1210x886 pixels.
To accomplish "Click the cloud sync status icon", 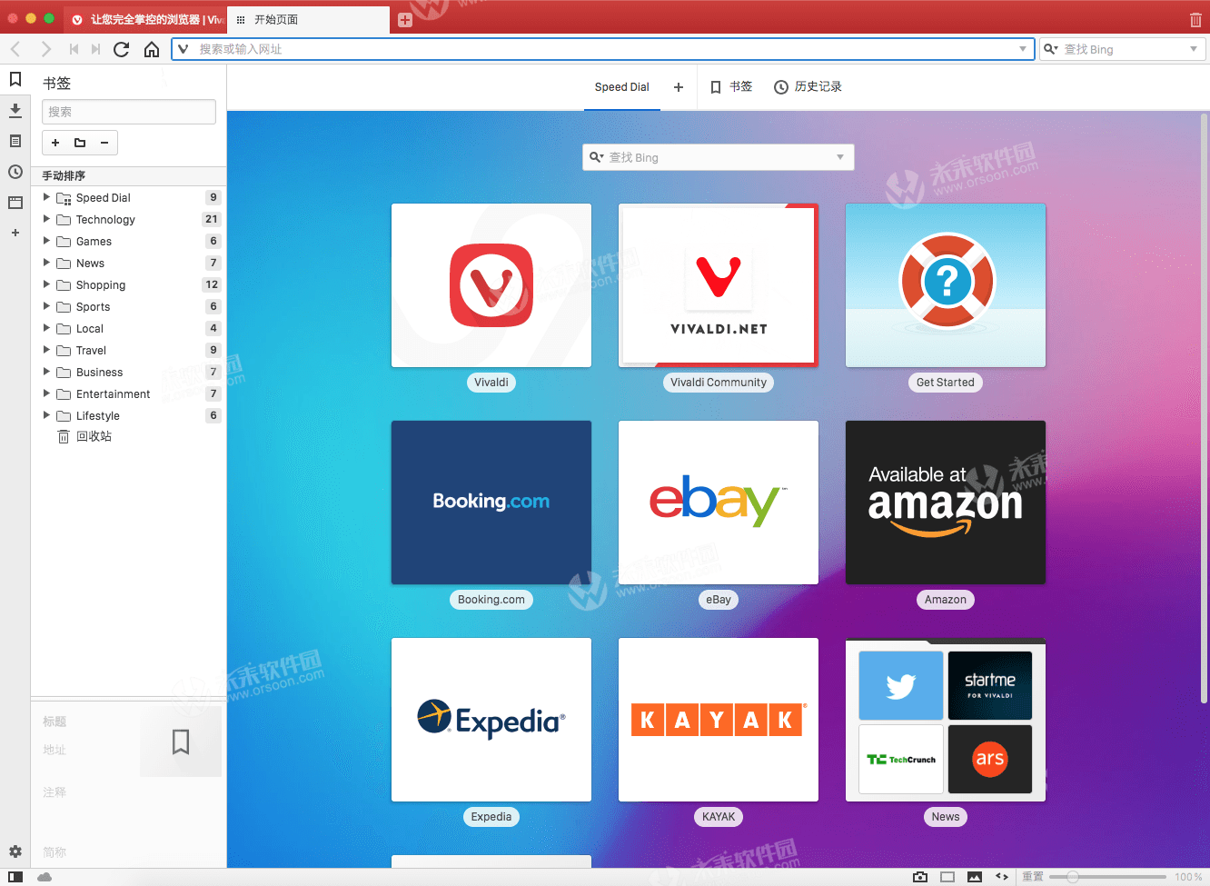I will pyautogui.click(x=45, y=877).
